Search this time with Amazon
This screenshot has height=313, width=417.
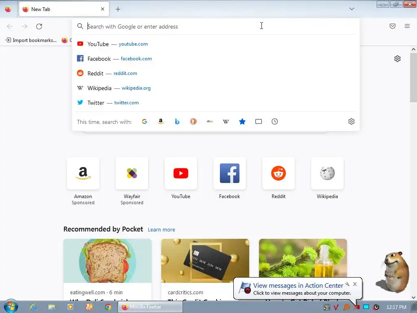160,121
